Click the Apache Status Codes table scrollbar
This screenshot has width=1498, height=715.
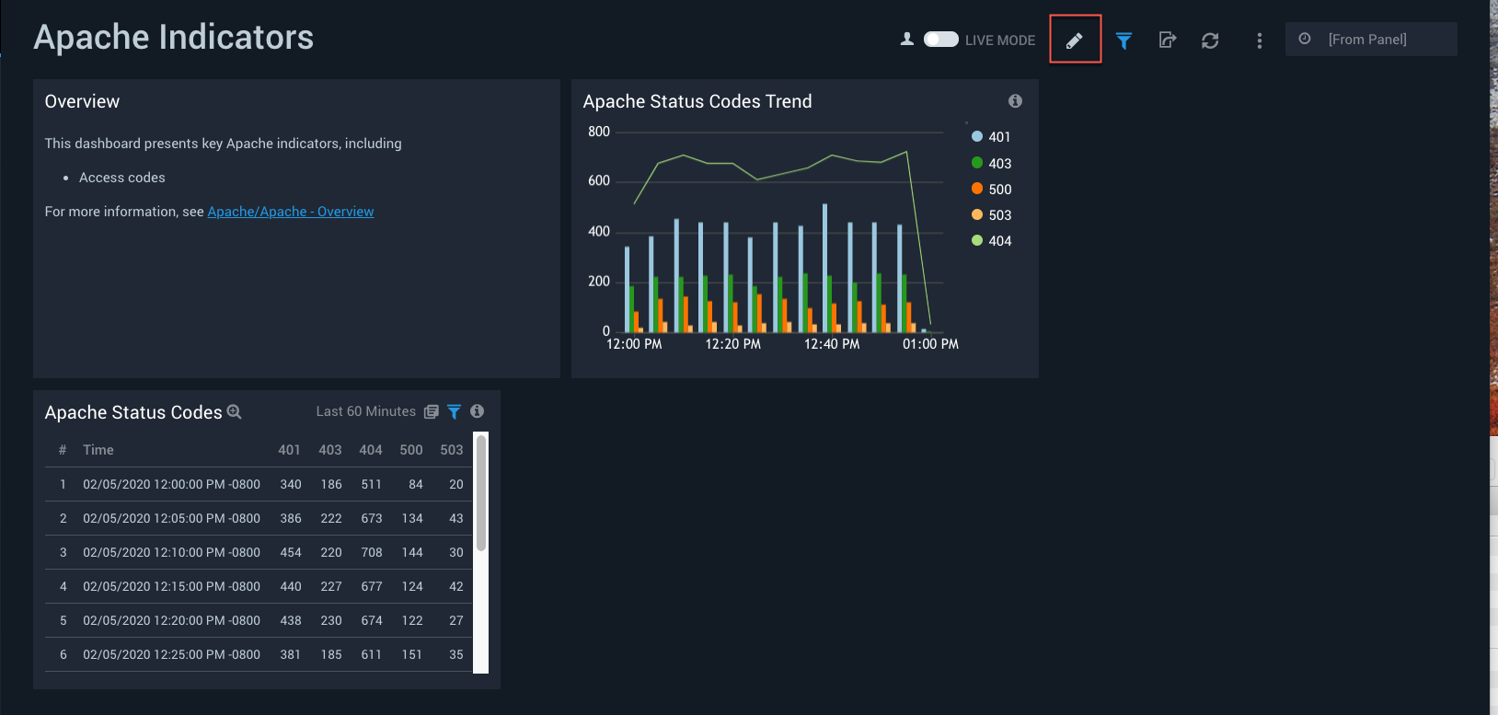(x=480, y=494)
